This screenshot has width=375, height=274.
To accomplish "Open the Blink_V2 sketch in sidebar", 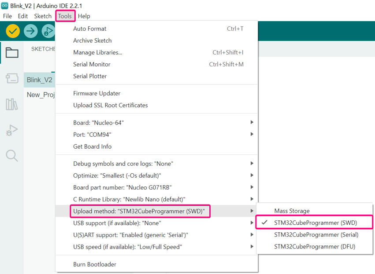I will click(39, 80).
